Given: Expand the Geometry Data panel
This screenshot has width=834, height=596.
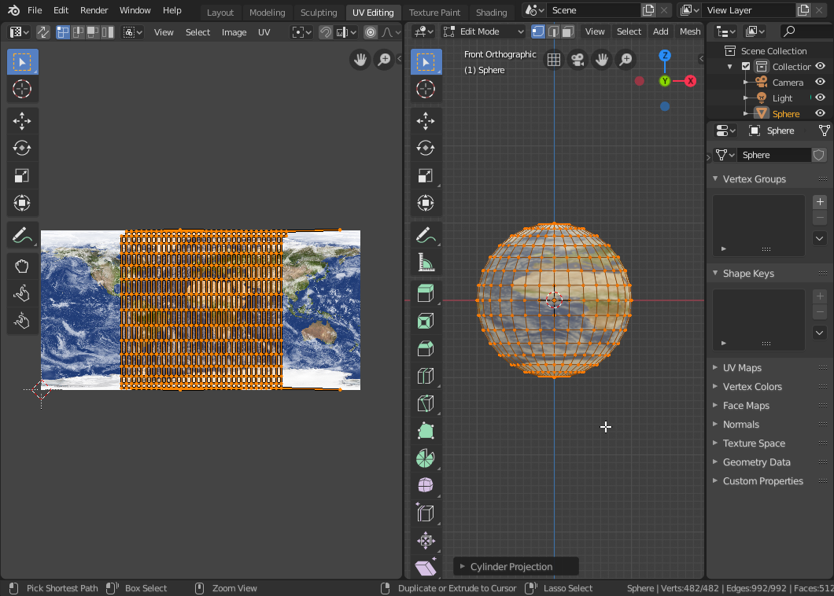Looking at the screenshot, I should click(756, 462).
